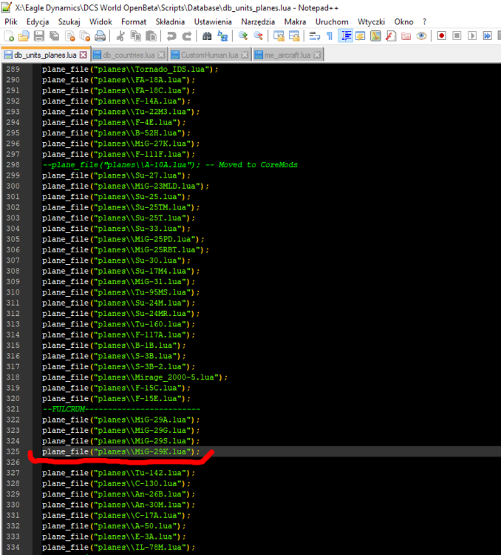Screen dimensions: 501x555
Task: Copy selection with the Copy icon
Action: 135,36
